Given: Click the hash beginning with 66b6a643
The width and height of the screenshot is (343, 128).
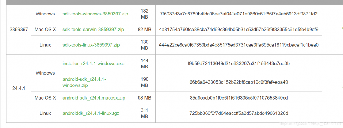Looking at the screenshot, I should click(238, 82).
